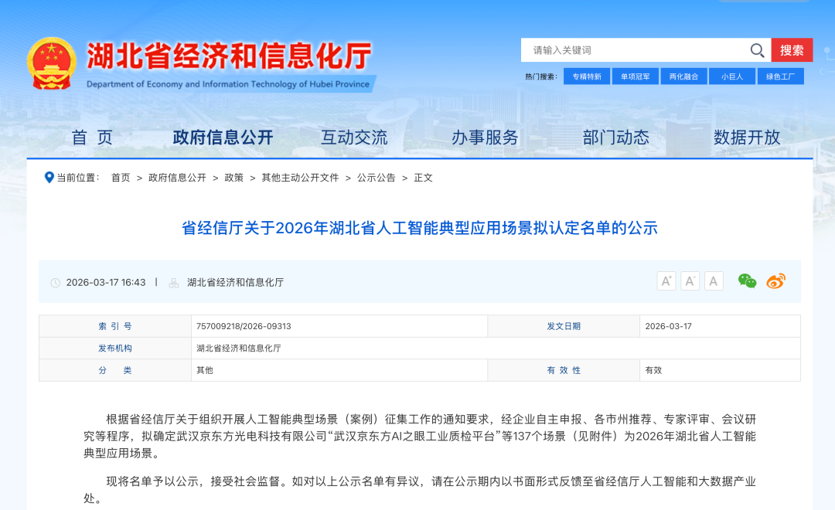Open the 政府信息公开 navigation menu
835x510 pixels.
[223, 138]
